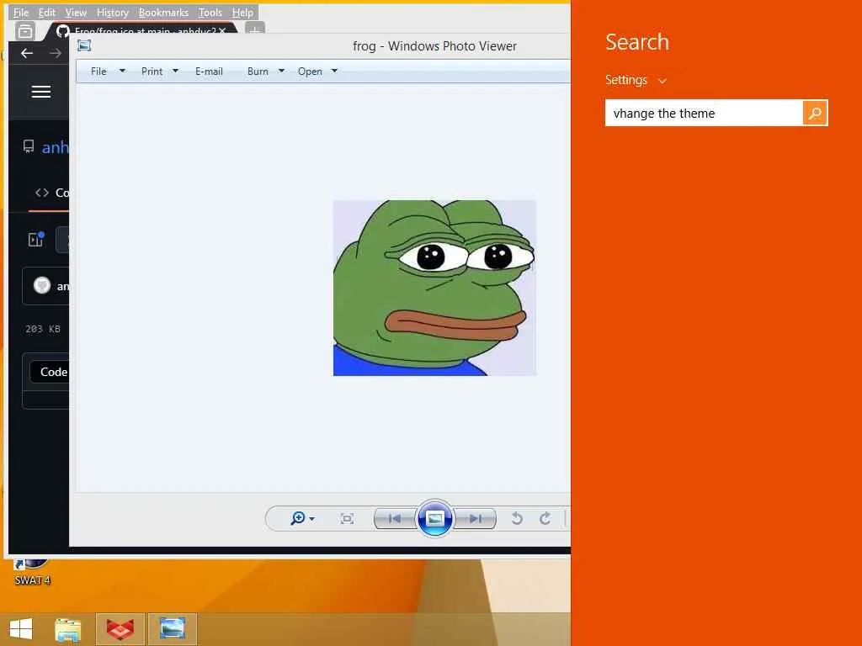Viewport: 862px width, 646px height.
Task: Expand the Print dropdown arrow
Action: tap(175, 71)
